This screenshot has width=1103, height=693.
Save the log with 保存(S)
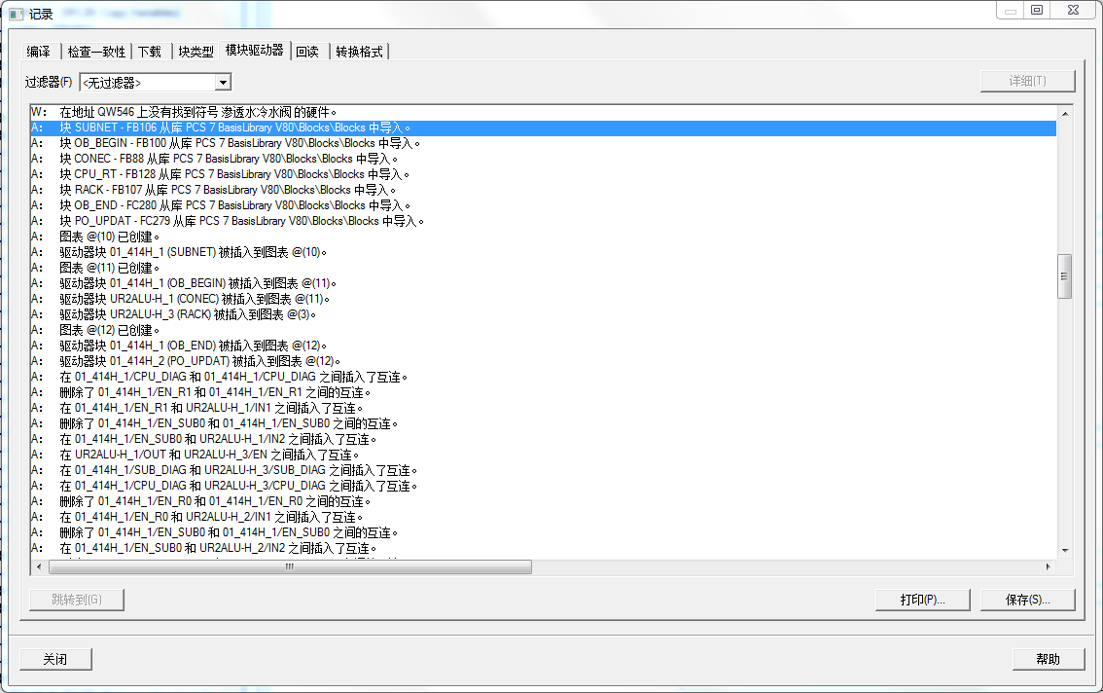tap(1028, 600)
